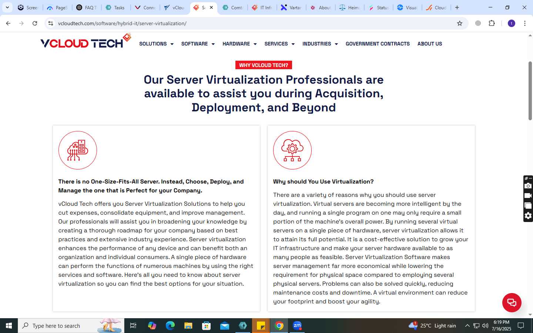Expand the SOFTWARE menu
This screenshot has width=533, height=333.
point(198,44)
